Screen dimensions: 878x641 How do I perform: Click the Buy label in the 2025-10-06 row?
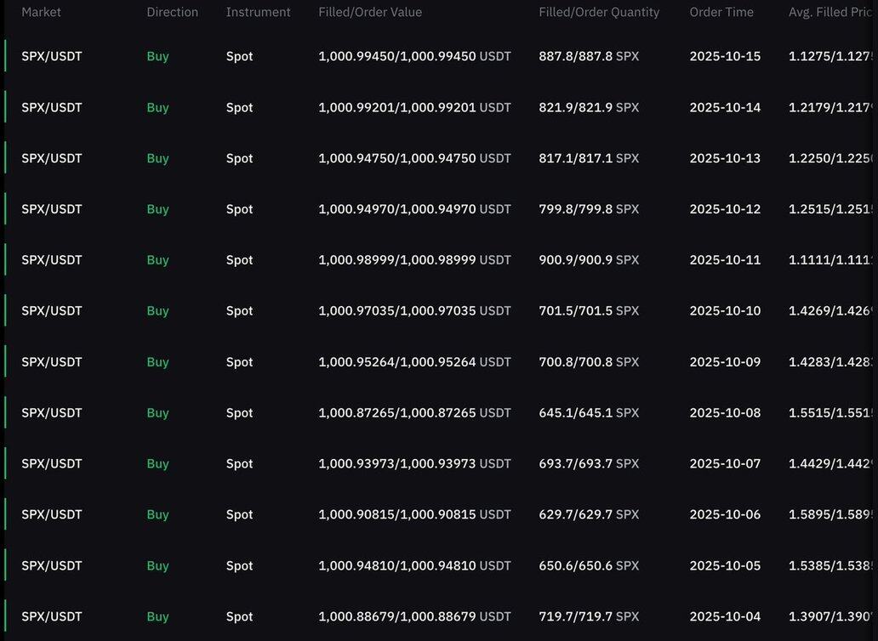[x=157, y=514]
